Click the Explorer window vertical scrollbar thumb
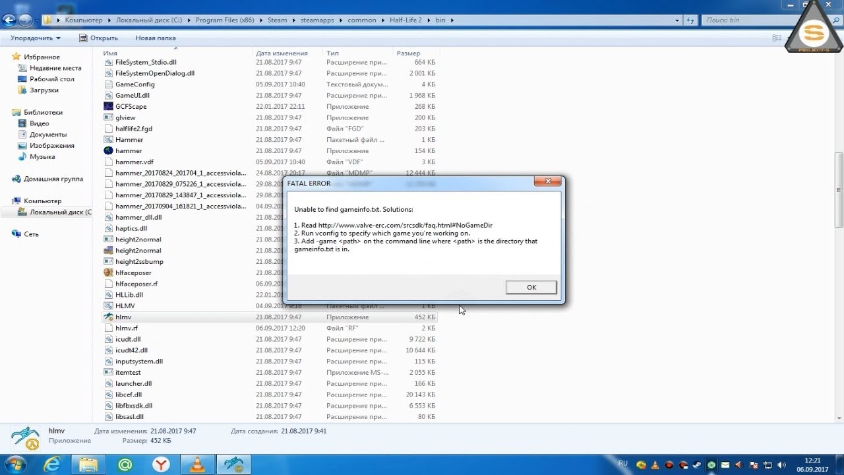This screenshot has width=844, height=475. pos(839,190)
